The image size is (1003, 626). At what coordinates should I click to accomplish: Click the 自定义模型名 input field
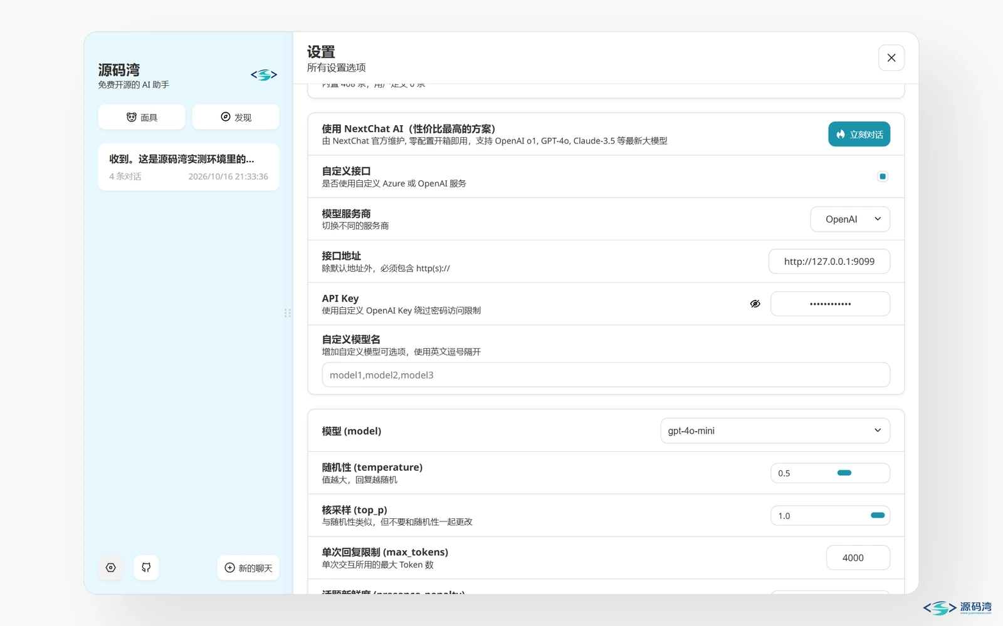[x=606, y=375]
